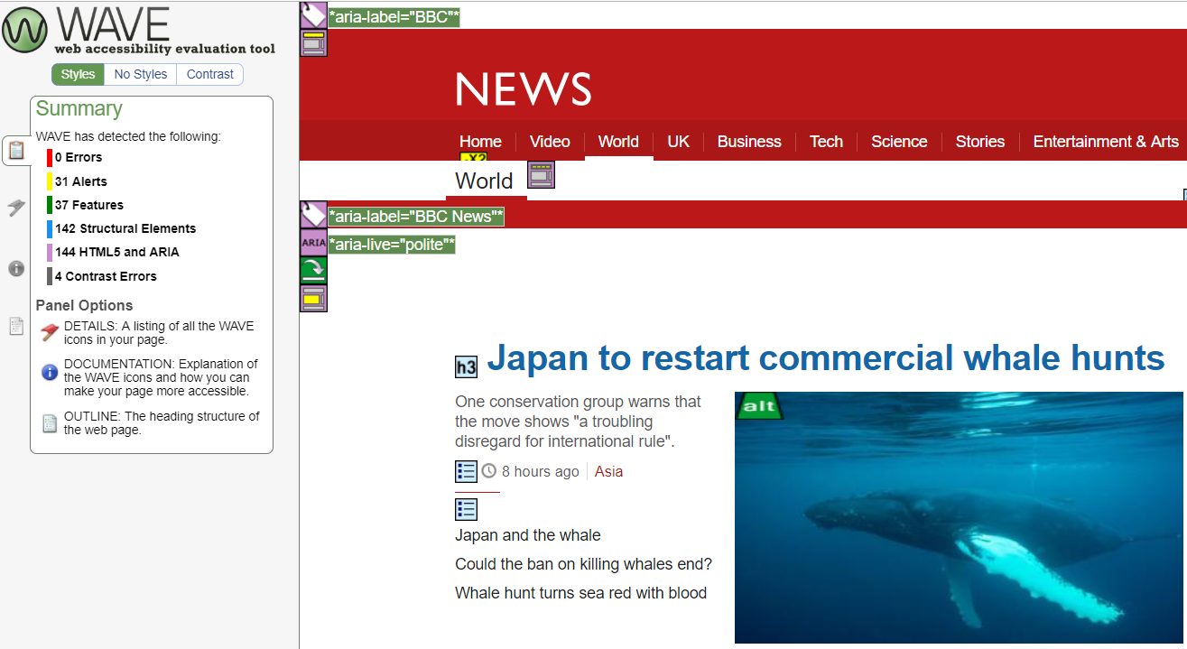Click the yellow swatch beside 31 Alerts

pyautogui.click(x=50, y=181)
